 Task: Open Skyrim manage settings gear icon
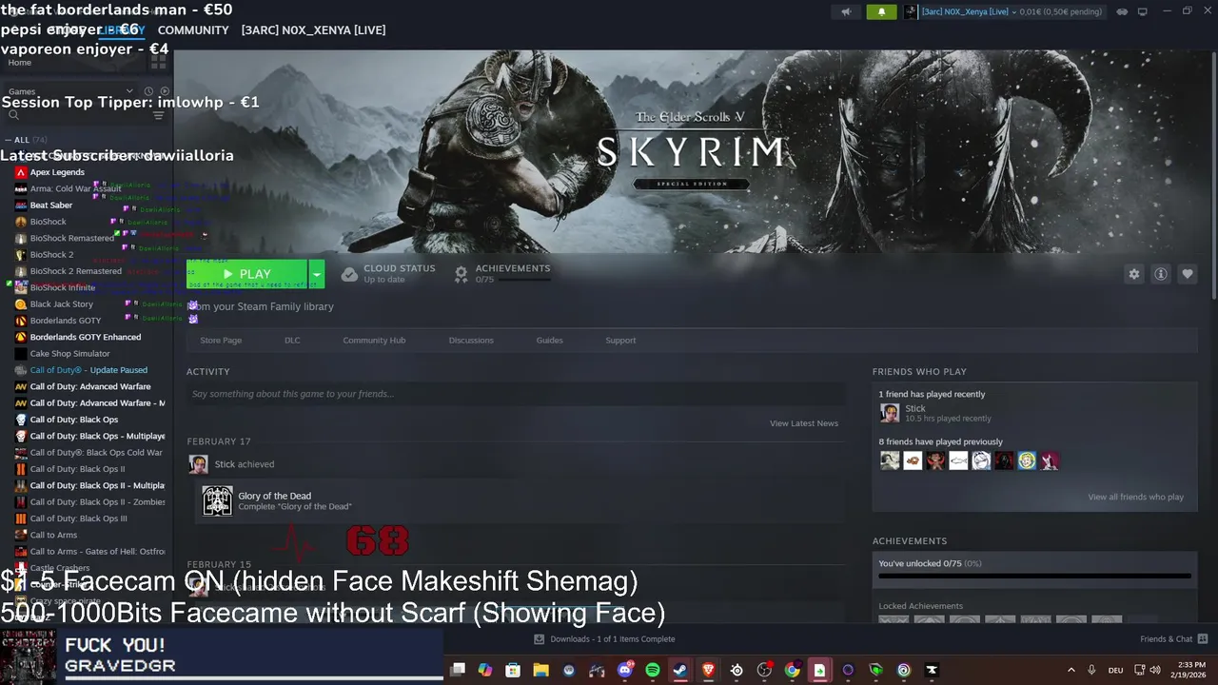click(x=1133, y=274)
